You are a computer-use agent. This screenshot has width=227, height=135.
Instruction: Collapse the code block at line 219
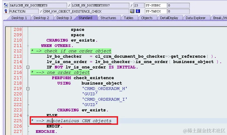pyautogui.click(x=28, y=89)
